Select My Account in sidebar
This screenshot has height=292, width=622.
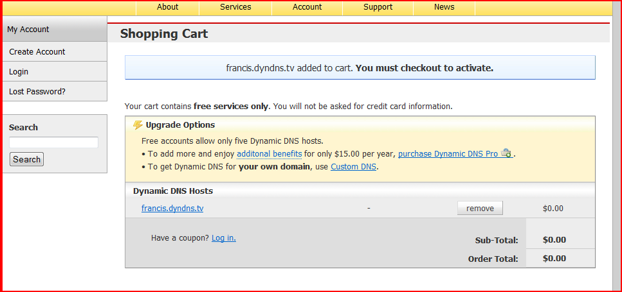(55, 29)
